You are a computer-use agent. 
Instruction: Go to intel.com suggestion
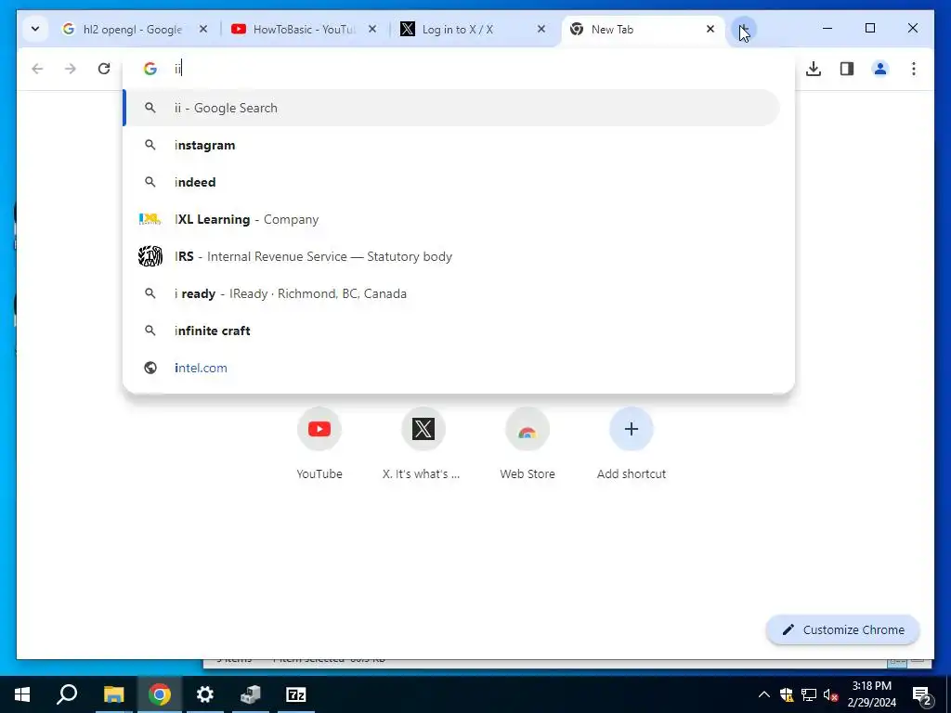[x=452, y=368]
